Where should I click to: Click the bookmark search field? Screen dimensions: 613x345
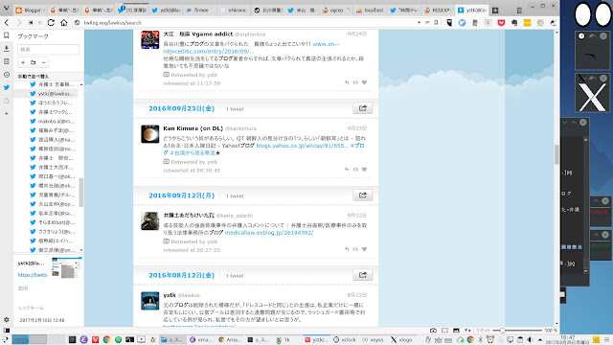point(49,49)
